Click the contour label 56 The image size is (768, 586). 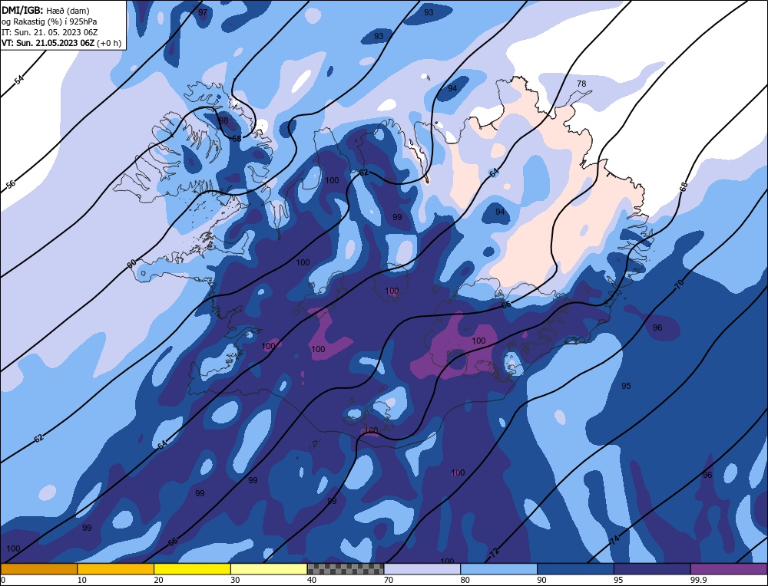tap(11, 184)
